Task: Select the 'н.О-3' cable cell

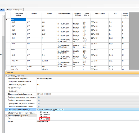Action: pyautogui.click(x=19, y=57)
